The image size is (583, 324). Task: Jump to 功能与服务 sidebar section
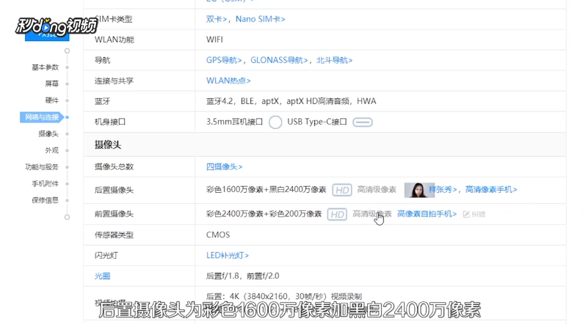click(42, 167)
